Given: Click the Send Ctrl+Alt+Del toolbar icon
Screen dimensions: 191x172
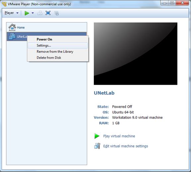Looking at the screenshot, I should (x=40, y=13).
